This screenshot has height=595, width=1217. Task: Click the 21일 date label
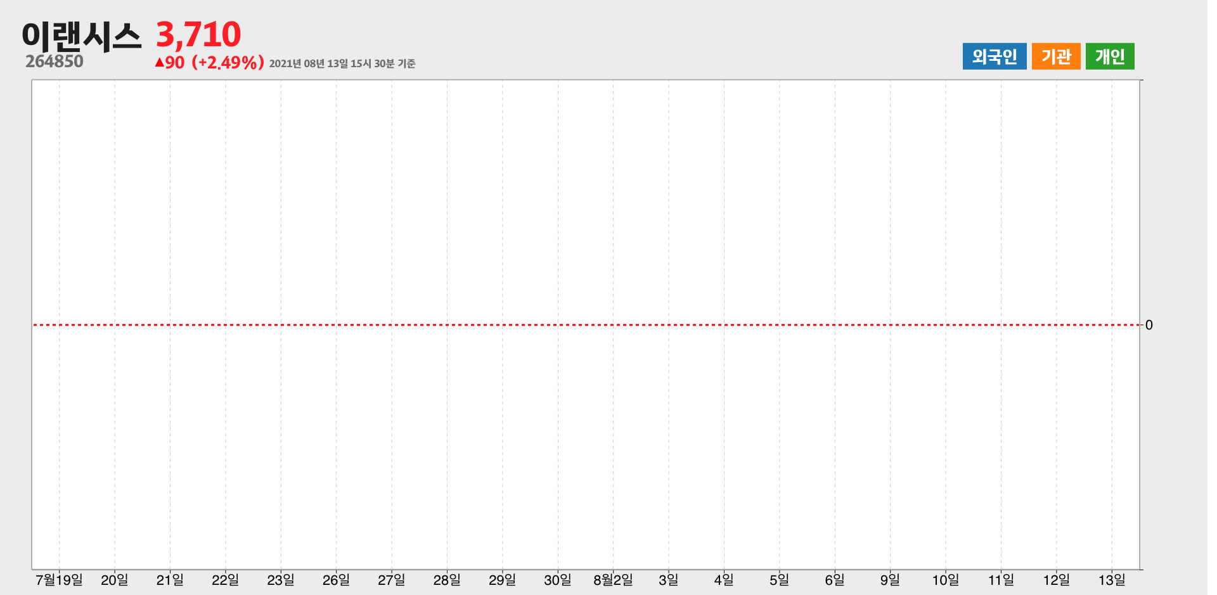(x=170, y=580)
